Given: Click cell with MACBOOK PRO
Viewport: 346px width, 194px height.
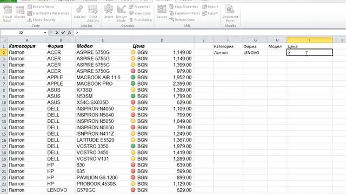Looking at the screenshot, I should (x=103, y=84).
